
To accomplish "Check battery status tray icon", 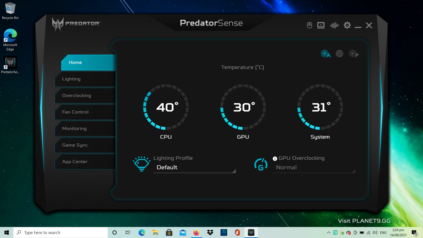I will tap(362, 233).
